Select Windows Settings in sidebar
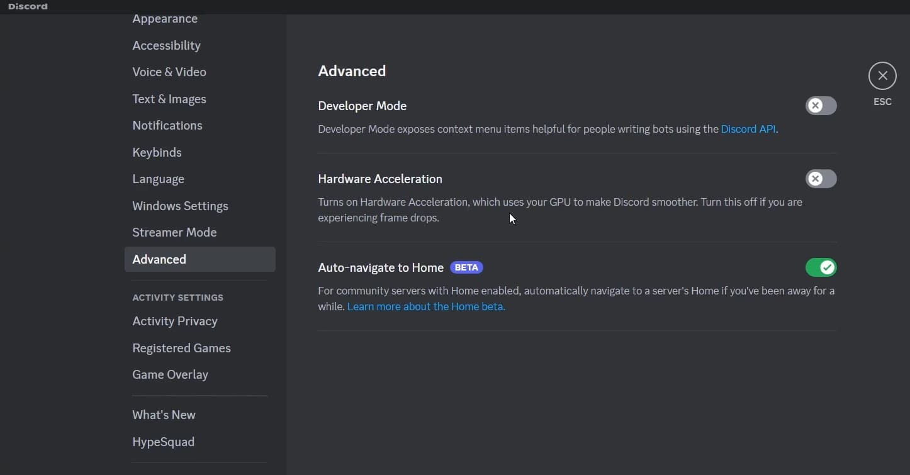Image resolution: width=910 pixels, height=475 pixels. [x=180, y=206]
